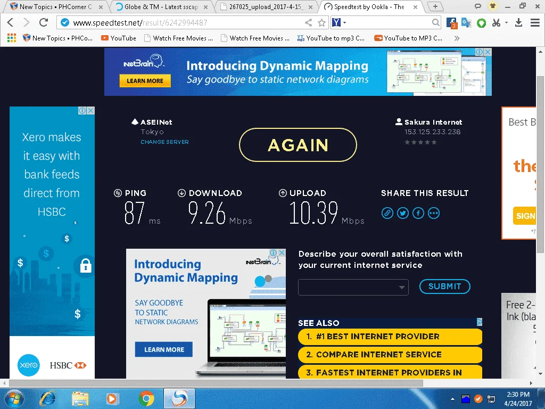
Task: Switch to Globe & TM tab
Action: [x=161, y=6]
